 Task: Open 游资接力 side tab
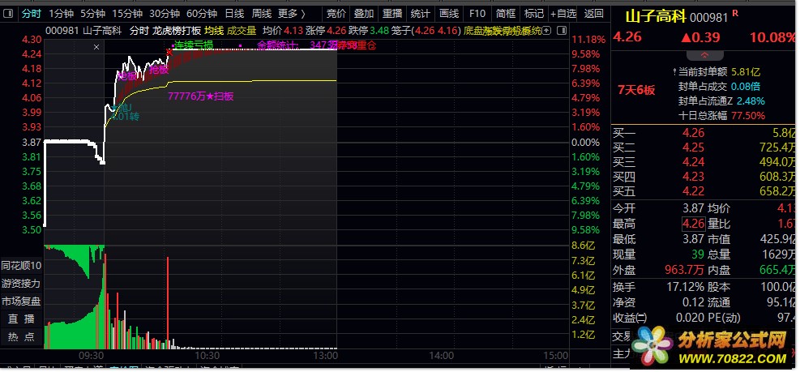coord(21,283)
